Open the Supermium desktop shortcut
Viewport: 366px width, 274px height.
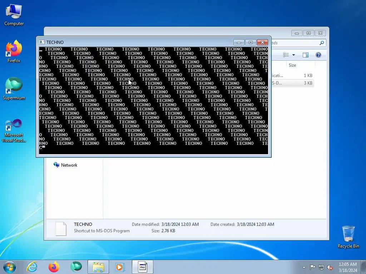click(14, 89)
